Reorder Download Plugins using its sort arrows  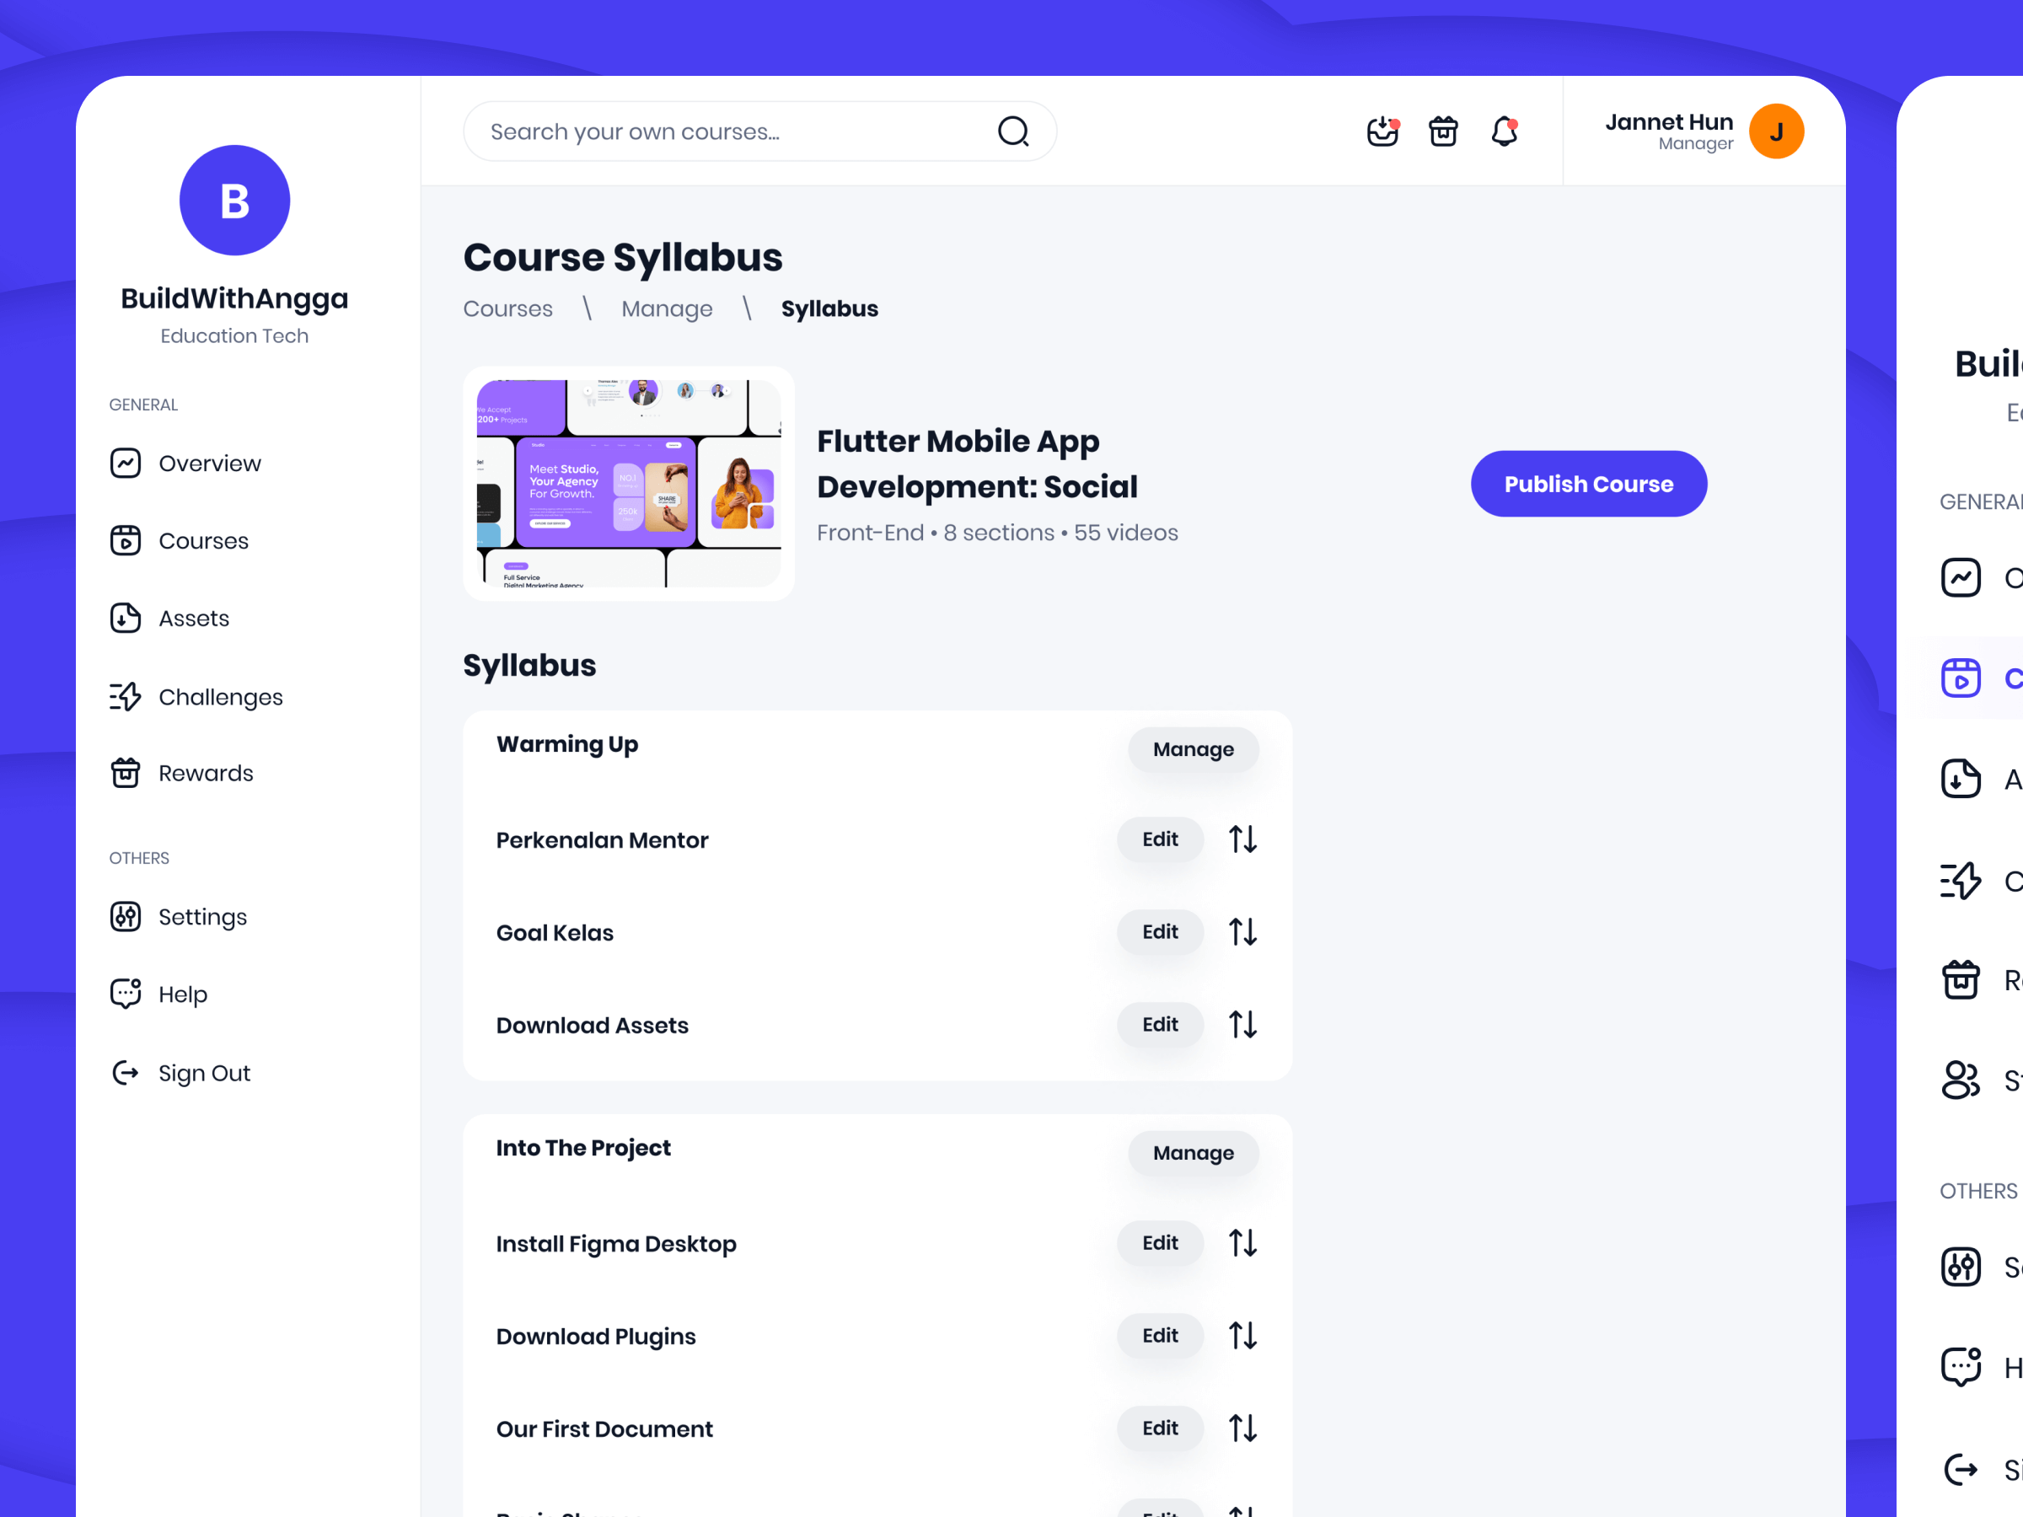pos(1243,1335)
